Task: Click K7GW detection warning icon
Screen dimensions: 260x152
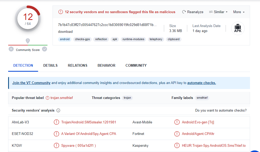Action: (x=56, y=145)
